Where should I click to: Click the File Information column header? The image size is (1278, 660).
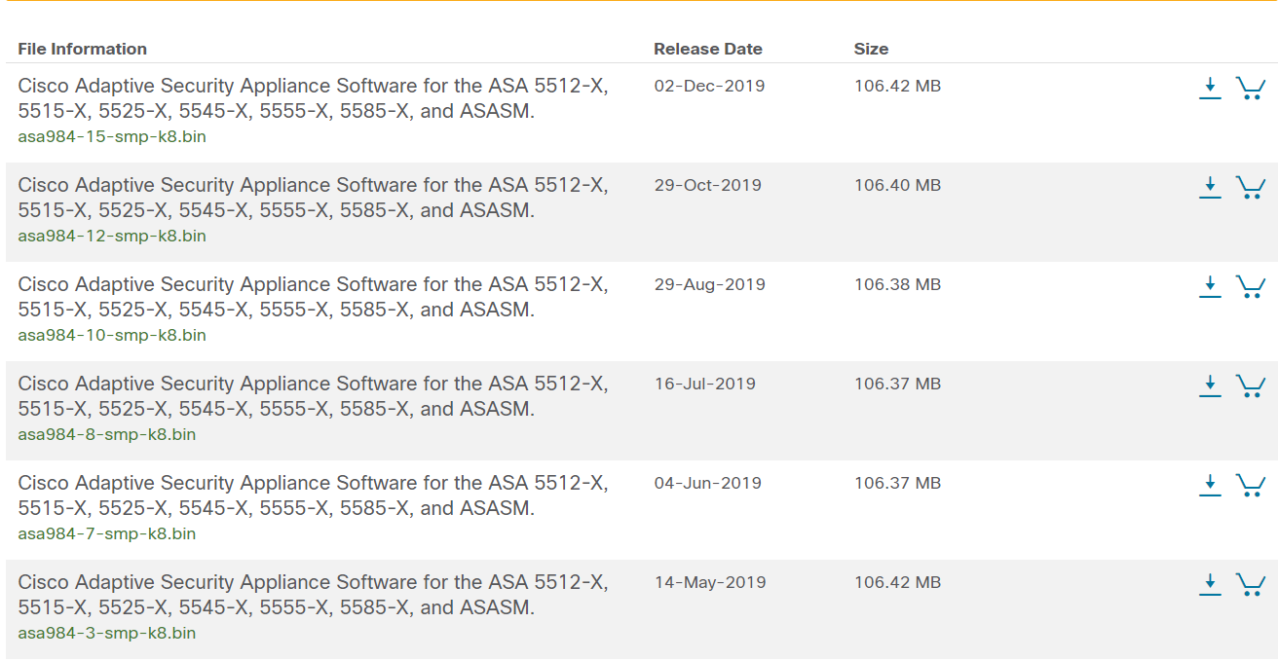[83, 49]
